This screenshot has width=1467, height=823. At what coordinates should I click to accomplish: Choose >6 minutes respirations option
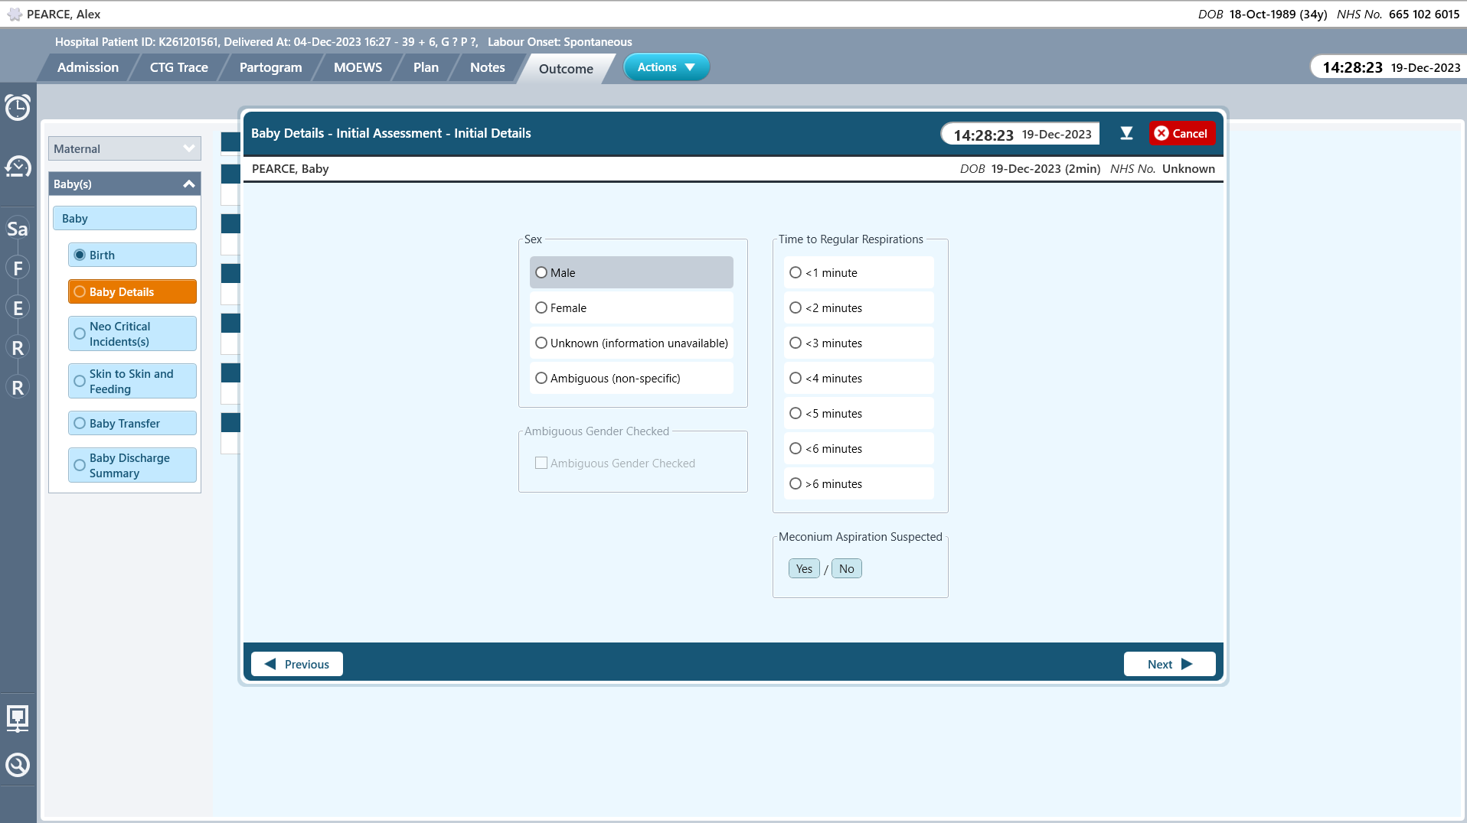[858, 483]
